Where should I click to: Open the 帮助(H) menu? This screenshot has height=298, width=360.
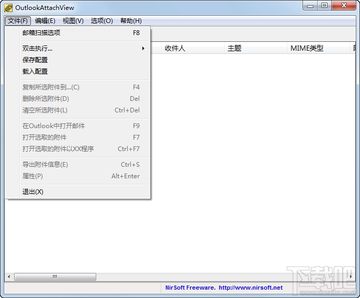click(131, 21)
